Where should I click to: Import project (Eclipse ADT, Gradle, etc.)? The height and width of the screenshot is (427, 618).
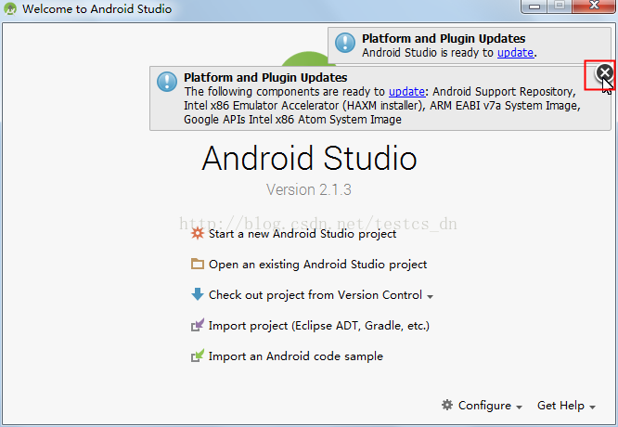click(319, 326)
